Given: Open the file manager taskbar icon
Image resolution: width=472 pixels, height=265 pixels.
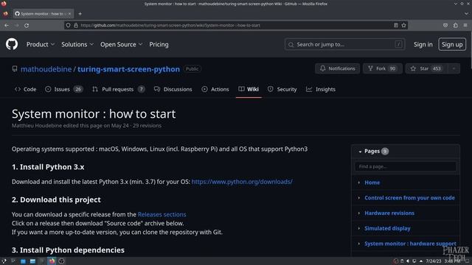Looking at the screenshot, I should (x=32, y=261).
